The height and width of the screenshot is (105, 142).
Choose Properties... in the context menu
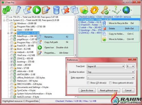click(x=55, y=53)
